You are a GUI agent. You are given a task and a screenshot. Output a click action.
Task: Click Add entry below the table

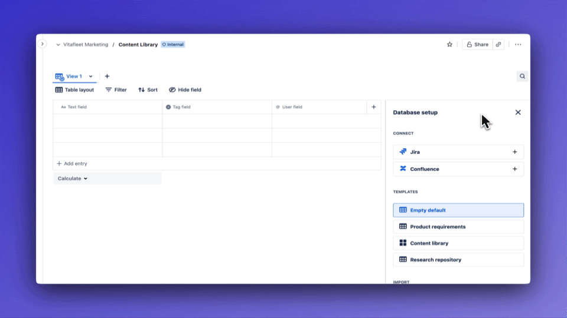(72, 164)
